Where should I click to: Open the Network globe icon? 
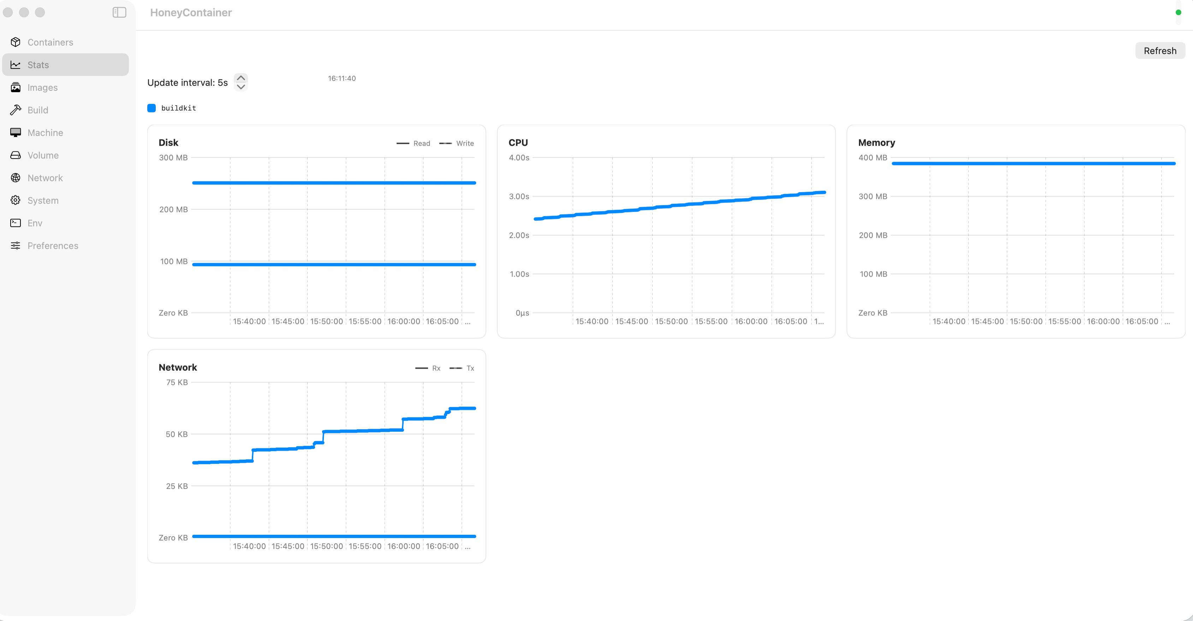15,178
